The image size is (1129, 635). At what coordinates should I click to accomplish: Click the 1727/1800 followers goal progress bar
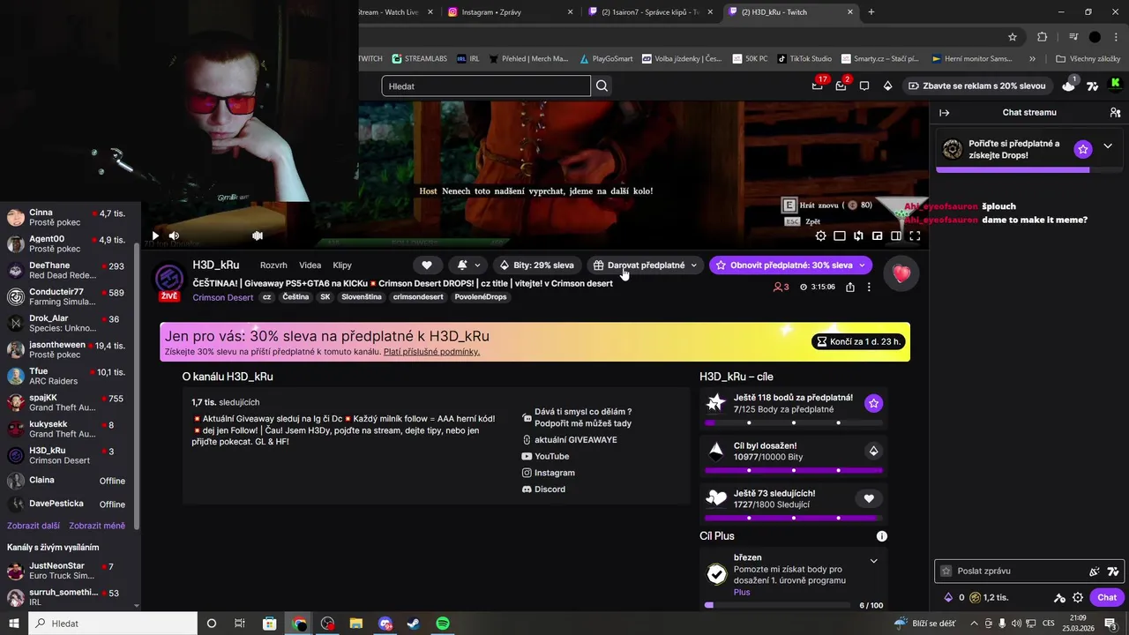[794, 518]
